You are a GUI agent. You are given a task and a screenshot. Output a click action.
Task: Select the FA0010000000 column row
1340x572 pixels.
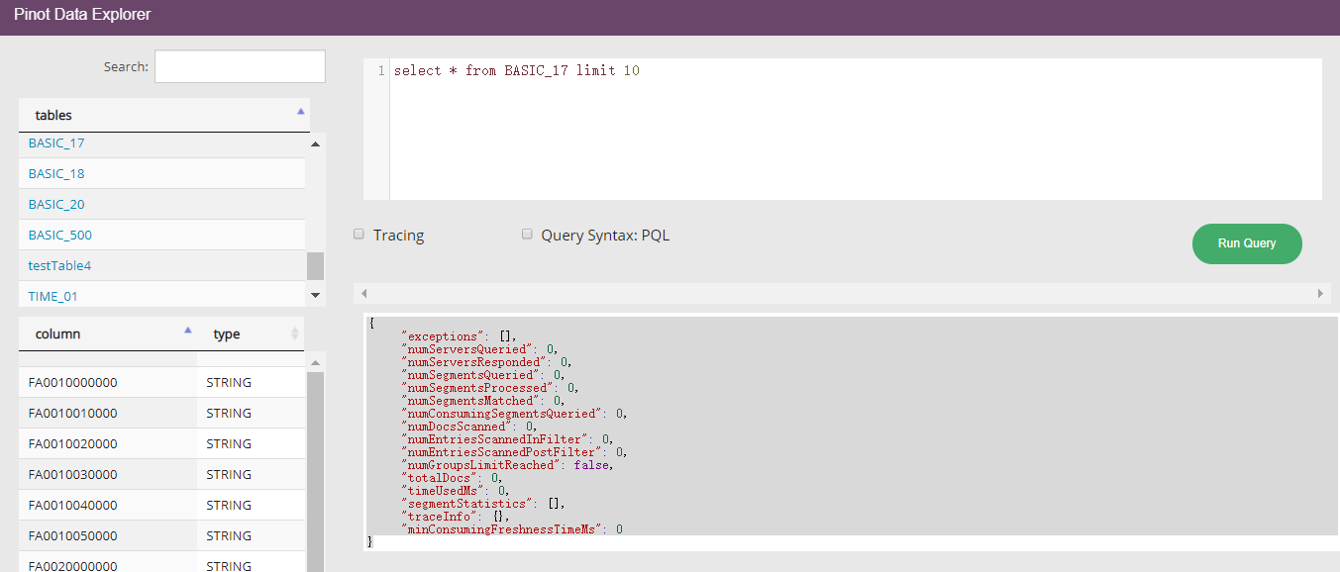[161, 383]
